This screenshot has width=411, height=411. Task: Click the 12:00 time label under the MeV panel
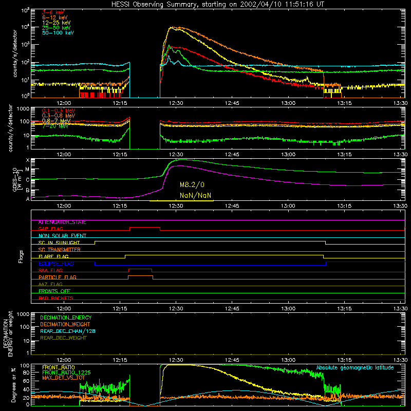click(x=64, y=155)
